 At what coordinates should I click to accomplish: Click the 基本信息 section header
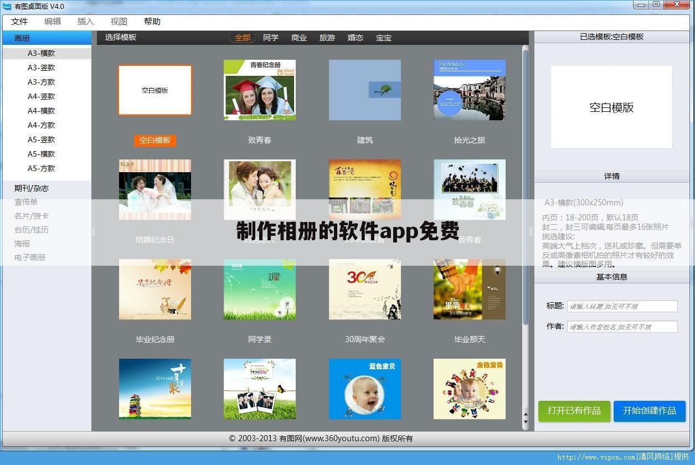(x=612, y=277)
